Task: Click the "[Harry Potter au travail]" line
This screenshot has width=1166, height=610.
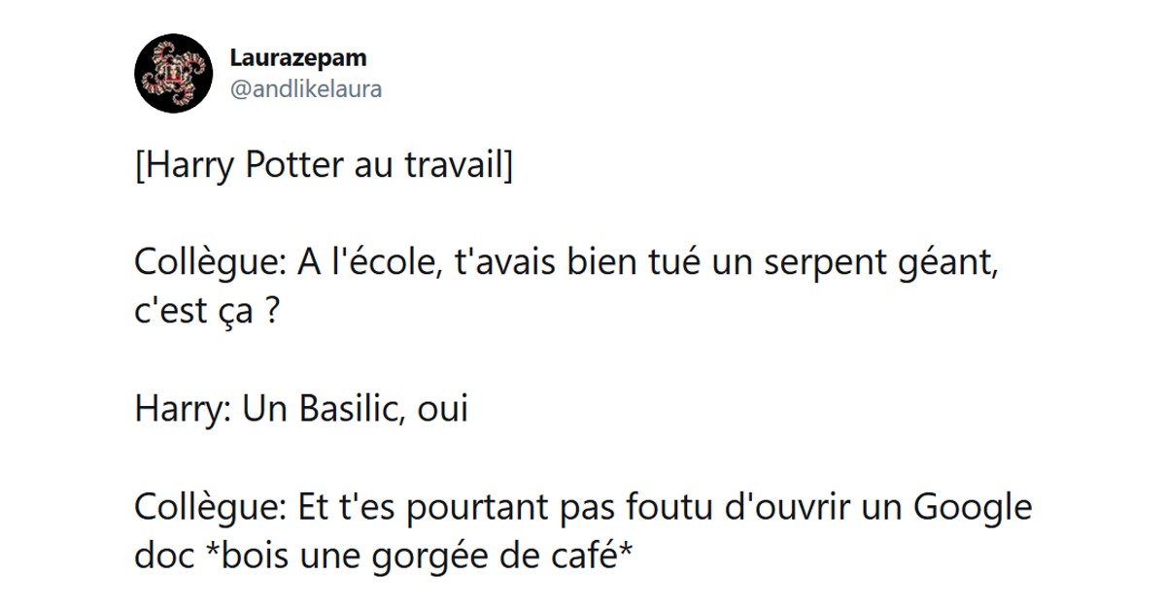Action: coord(325,167)
